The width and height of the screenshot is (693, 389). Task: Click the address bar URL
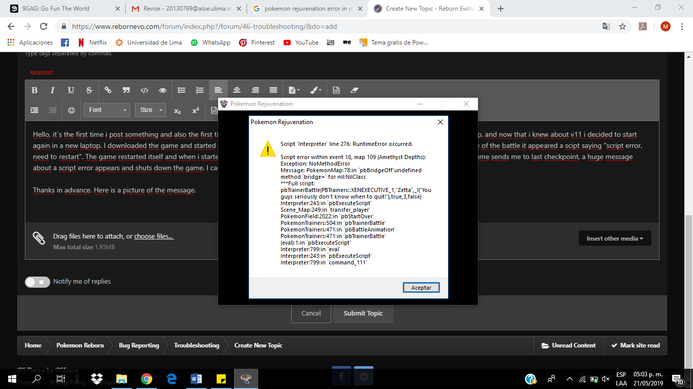(204, 27)
